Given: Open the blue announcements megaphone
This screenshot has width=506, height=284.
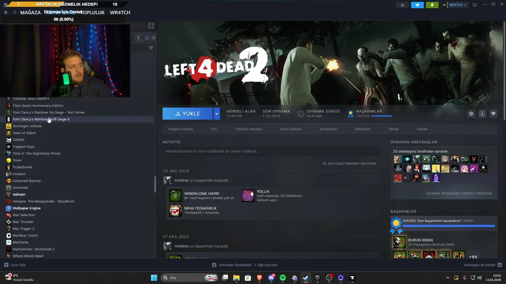Looking at the screenshot, I should tap(417, 5).
